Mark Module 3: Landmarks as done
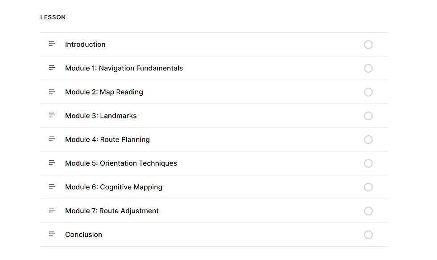This screenshot has width=437, height=260. point(368,116)
